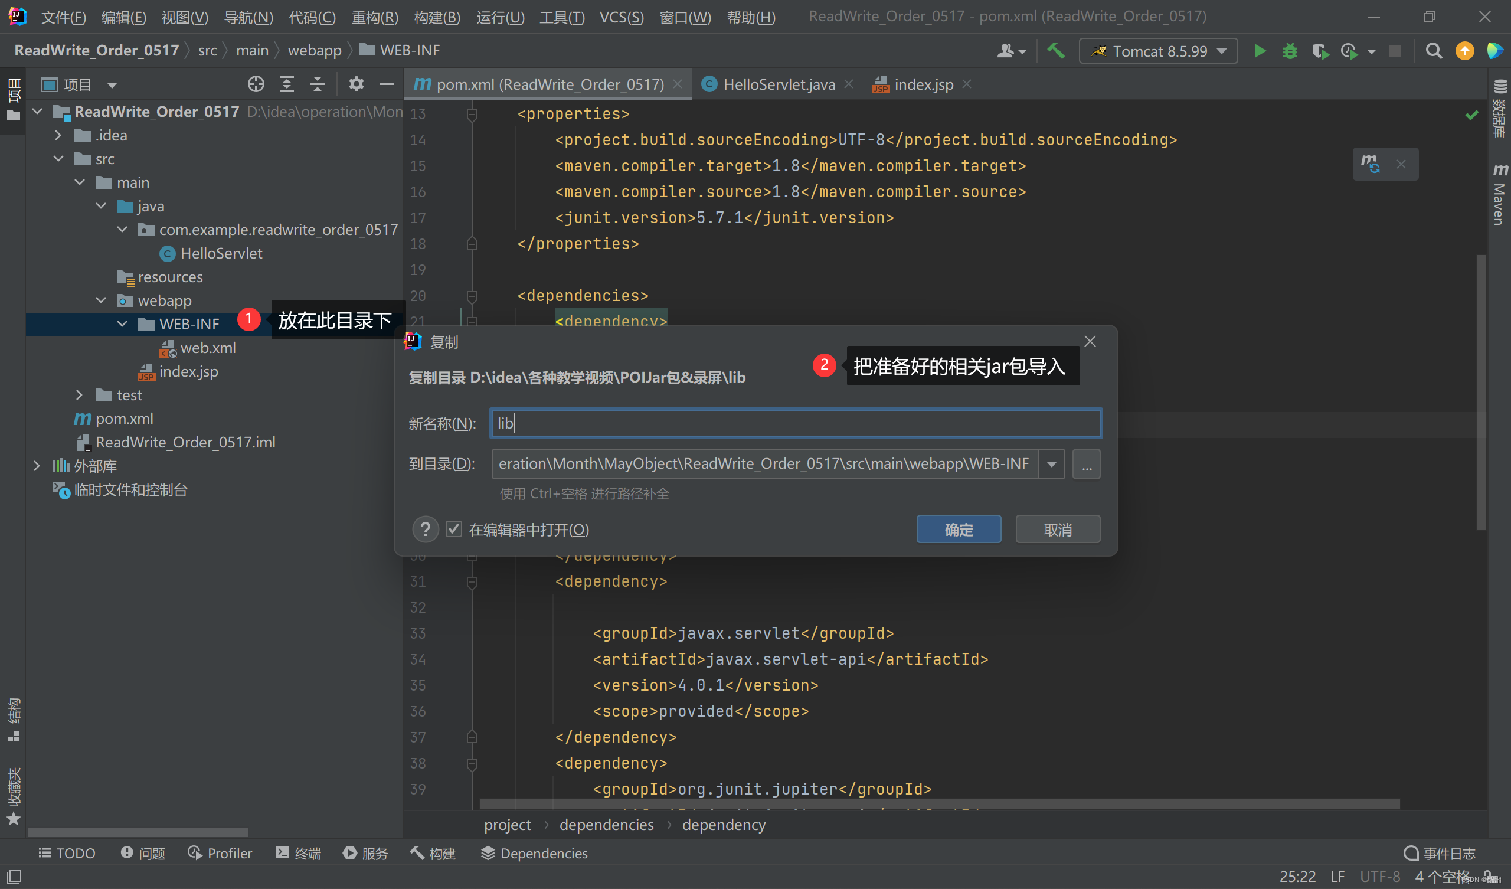Click the locate file target icon
This screenshot has height=889, width=1511.
(x=256, y=84)
